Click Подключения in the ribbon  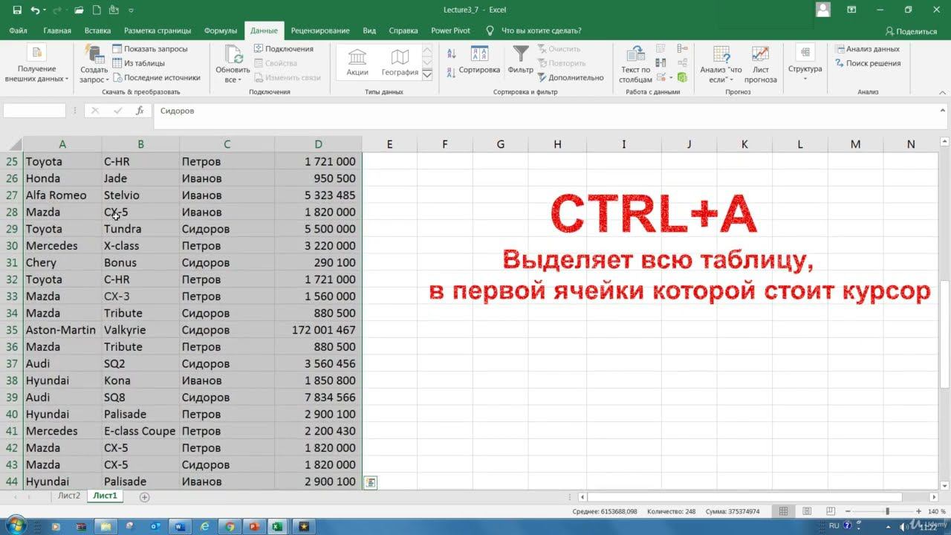point(284,49)
